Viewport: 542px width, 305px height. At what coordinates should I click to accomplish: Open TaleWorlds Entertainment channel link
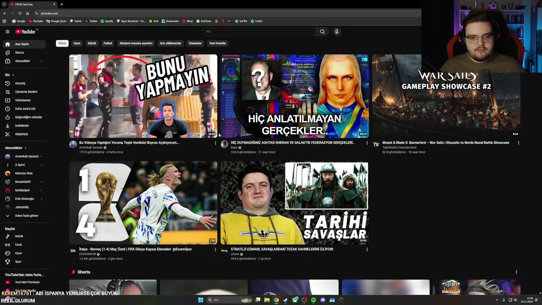(399, 147)
